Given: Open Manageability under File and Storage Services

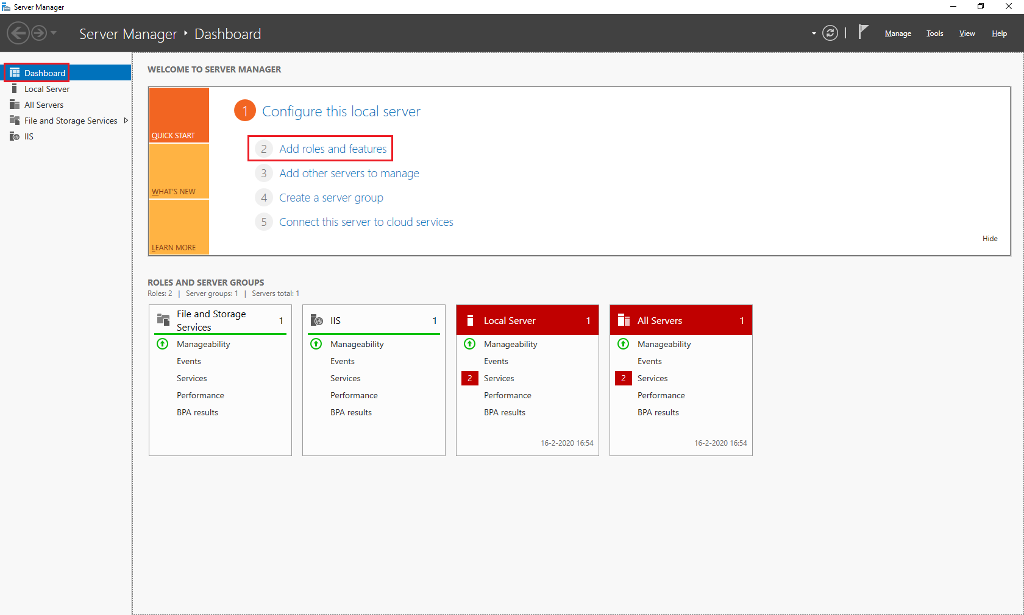Looking at the screenshot, I should pyautogui.click(x=204, y=344).
